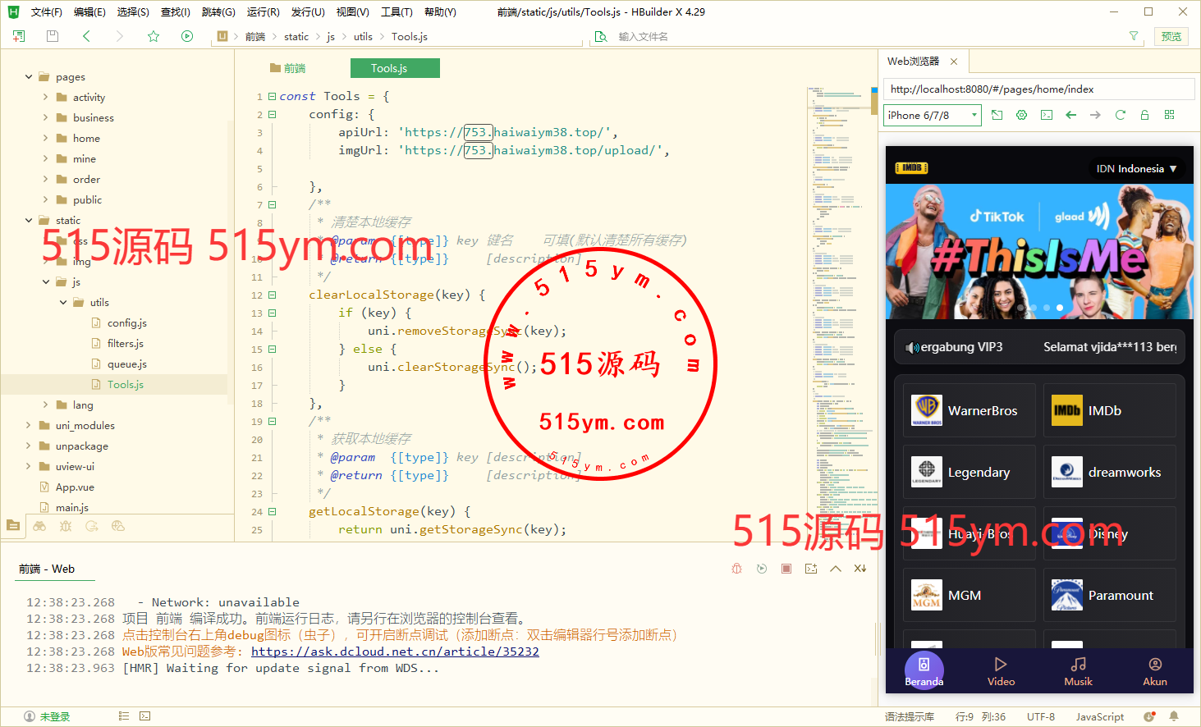Open the browser devtools console icon
1201x727 pixels.
tap(1046, 115)
